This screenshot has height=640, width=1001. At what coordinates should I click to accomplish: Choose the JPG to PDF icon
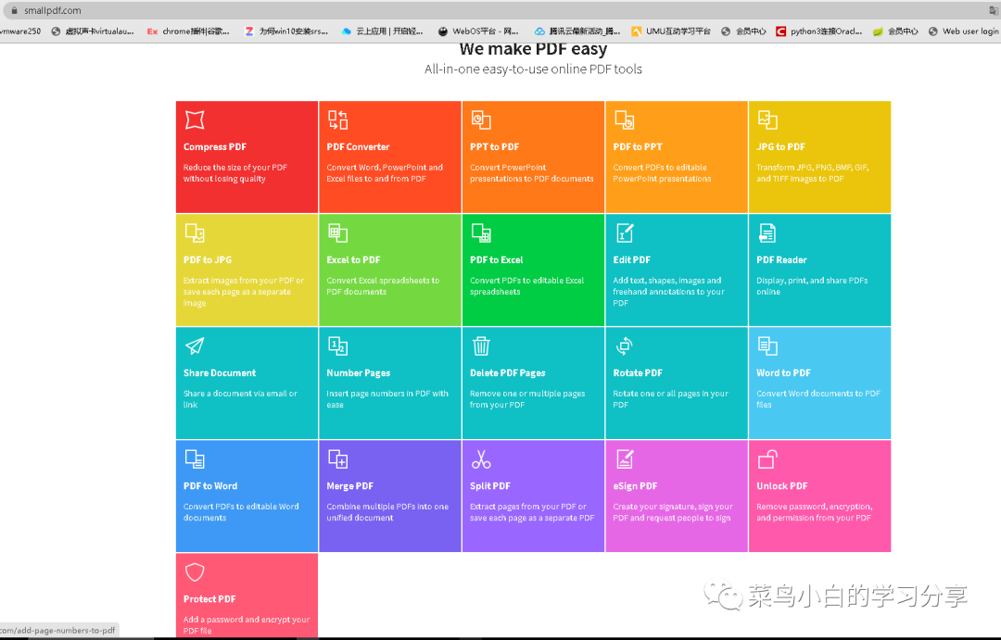tap(767, 120)
